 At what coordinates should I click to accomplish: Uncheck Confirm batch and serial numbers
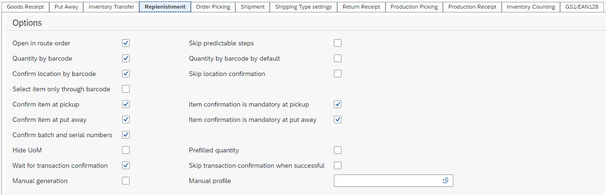pyautogui.click(x=126, y=135)
